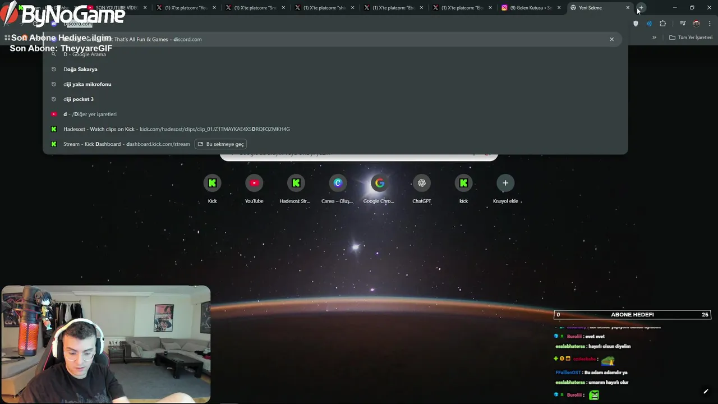Close the Yeni Sekme tab

(x=628, y=8)
